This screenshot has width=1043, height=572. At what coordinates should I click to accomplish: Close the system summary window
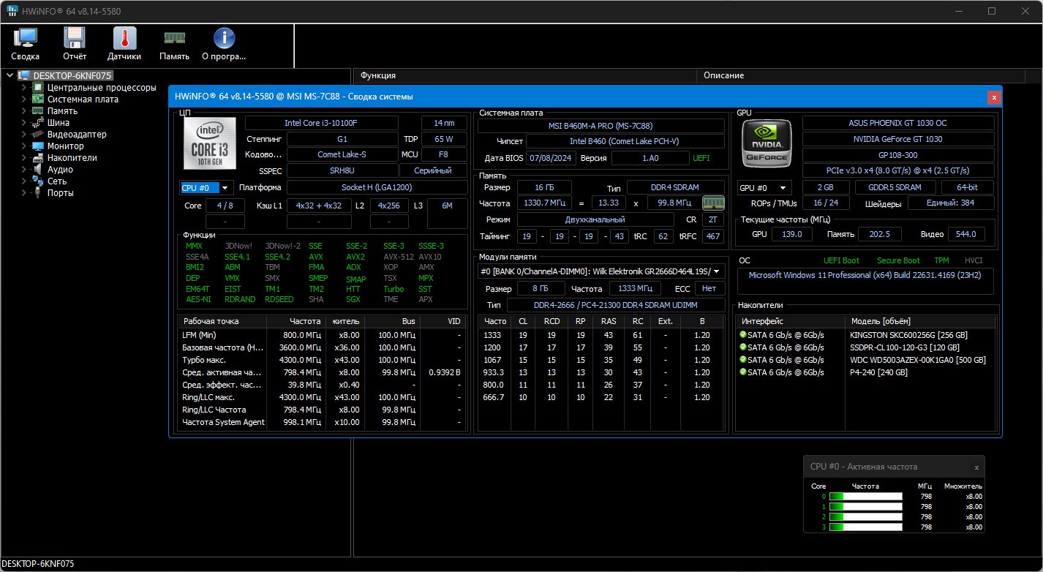993,97
